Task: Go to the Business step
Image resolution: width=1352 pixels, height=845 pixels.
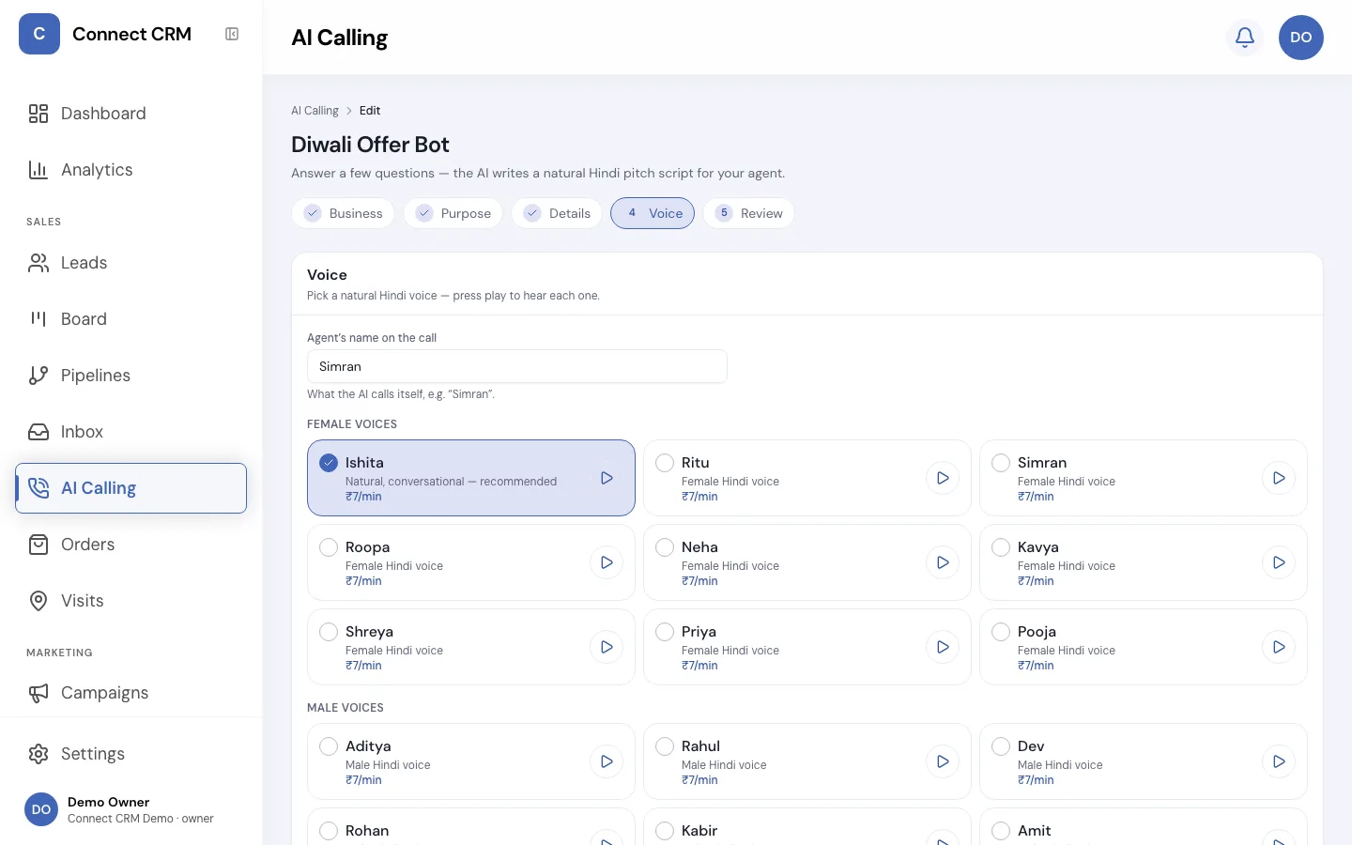Action: coord(344,213)
